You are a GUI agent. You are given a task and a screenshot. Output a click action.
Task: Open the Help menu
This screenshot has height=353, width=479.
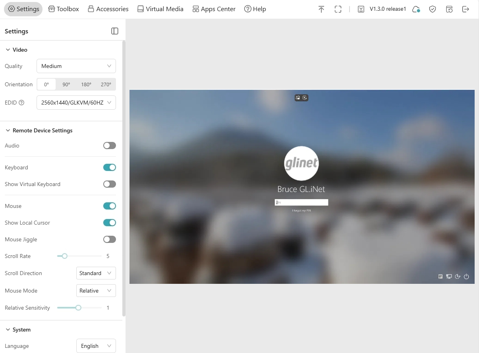click(x=255, y=9)
